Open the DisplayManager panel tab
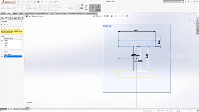Screen dimensions: 199x112 click(x=19, y=18)
